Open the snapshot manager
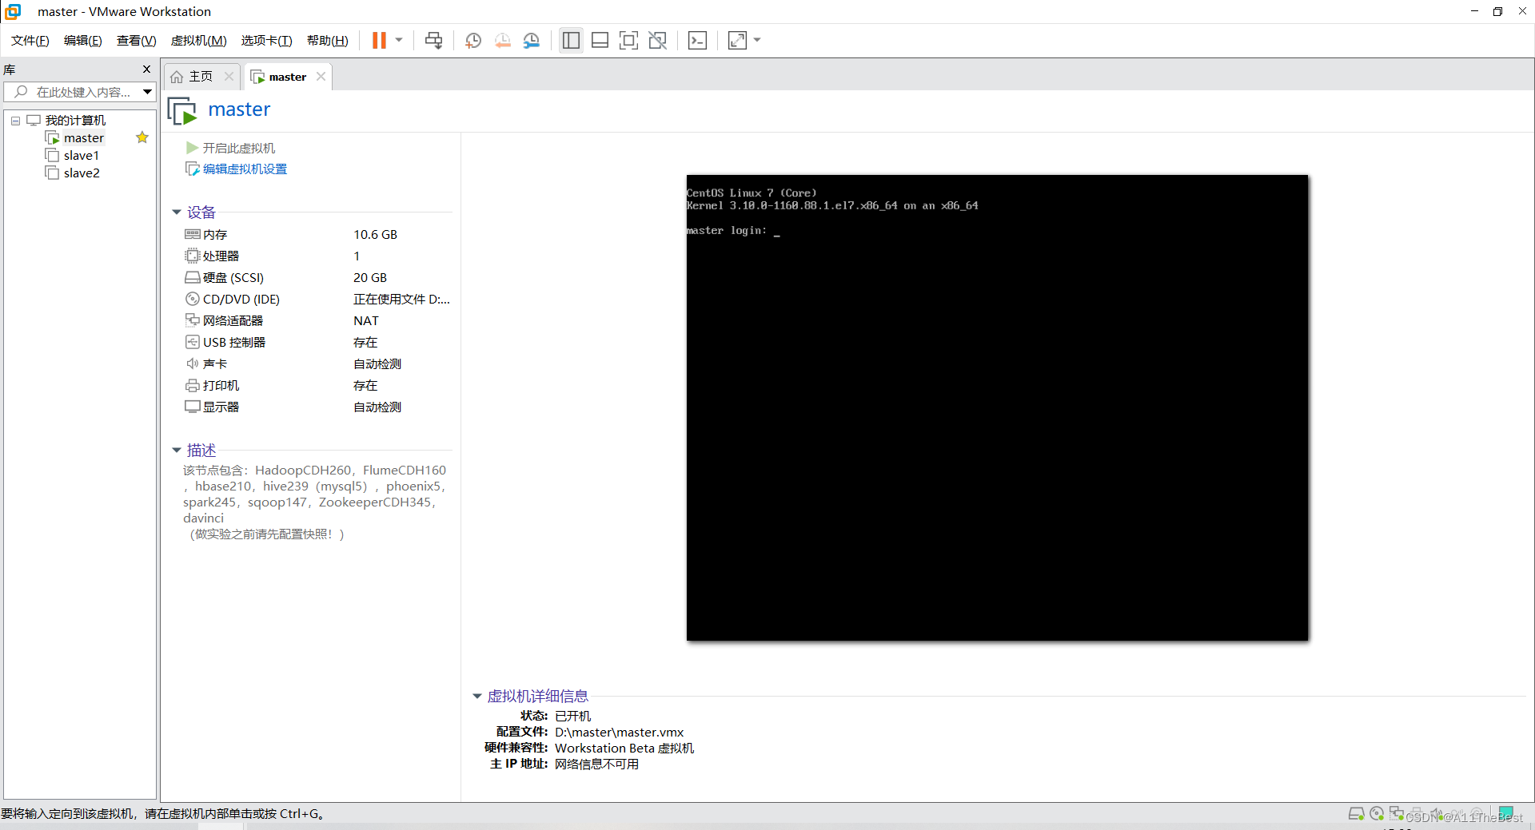 pos(532,40)
